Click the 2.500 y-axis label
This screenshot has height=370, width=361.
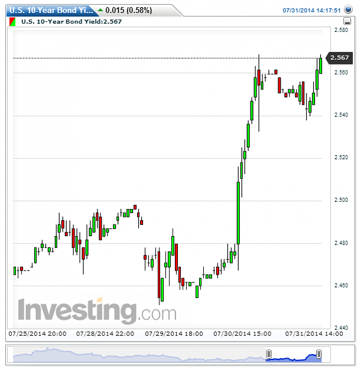coord(341,200)
